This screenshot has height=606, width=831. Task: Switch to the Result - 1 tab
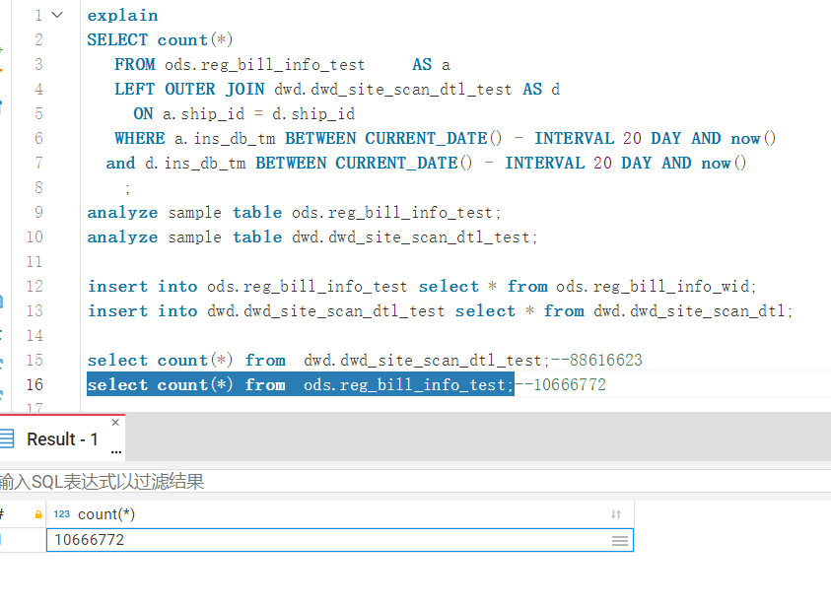point(62,439)
